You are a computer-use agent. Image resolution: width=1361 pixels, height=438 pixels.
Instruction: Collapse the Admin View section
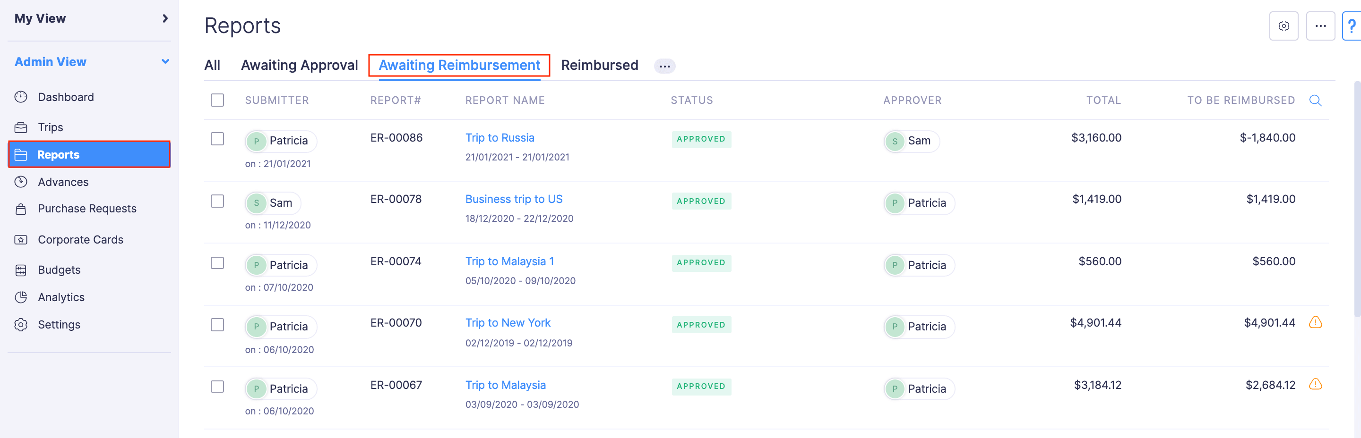pos(165,61)
